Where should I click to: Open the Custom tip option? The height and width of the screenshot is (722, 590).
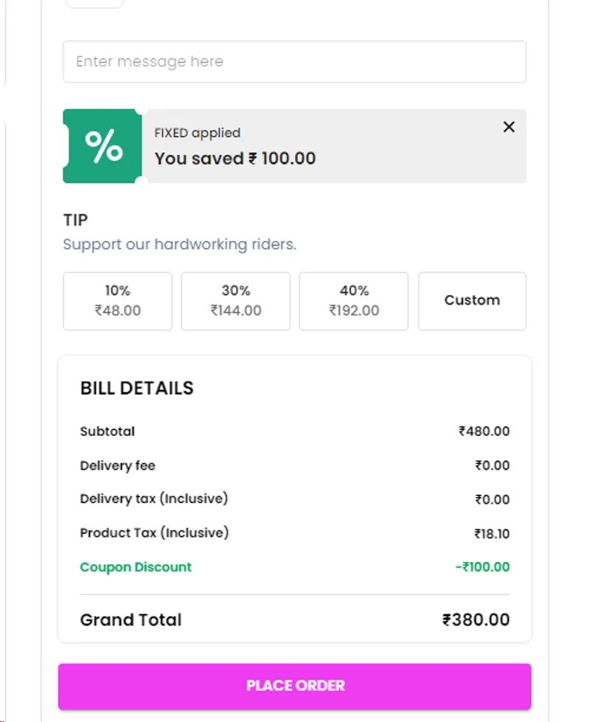[472, 301]
